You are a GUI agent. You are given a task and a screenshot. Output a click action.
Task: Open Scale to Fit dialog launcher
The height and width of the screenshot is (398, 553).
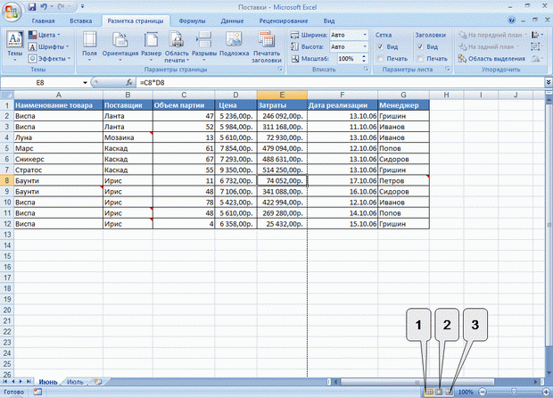coord(366,70)
